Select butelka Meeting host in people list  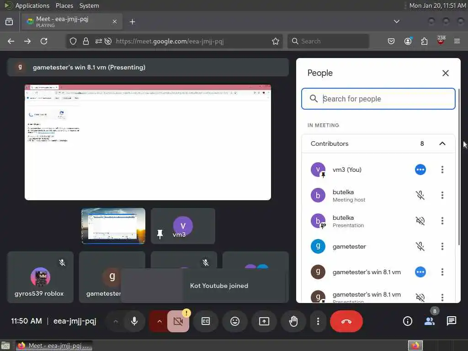click(x=378, y=195)
